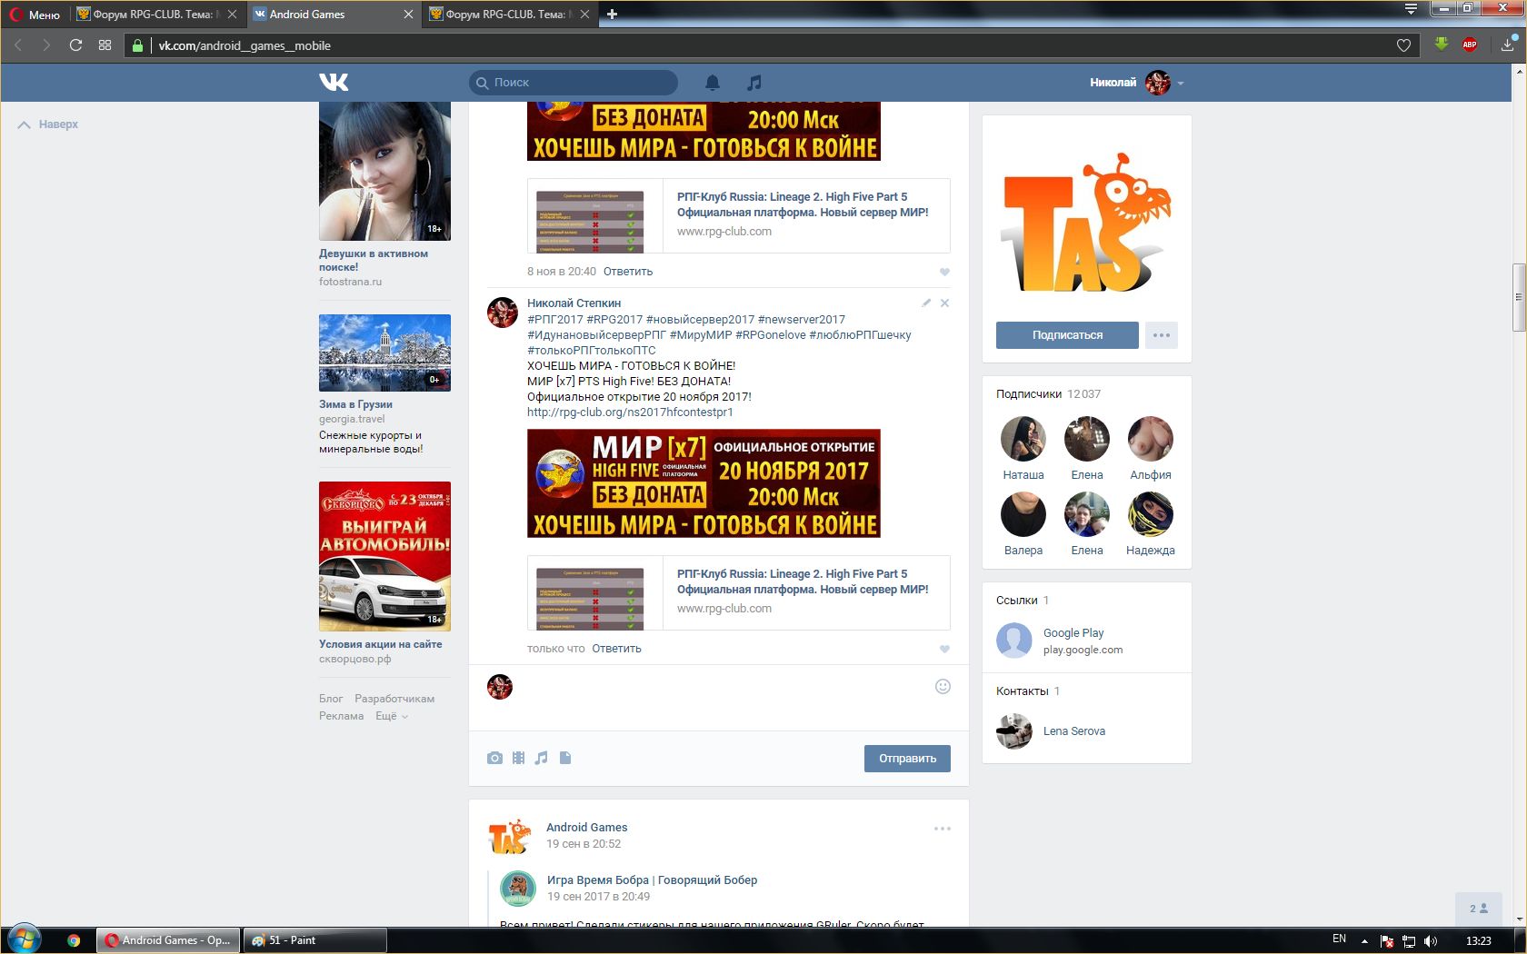Open the rpg-club.org contest link
This screenshot has height=954, width=1527.
(x=630, y=412)
